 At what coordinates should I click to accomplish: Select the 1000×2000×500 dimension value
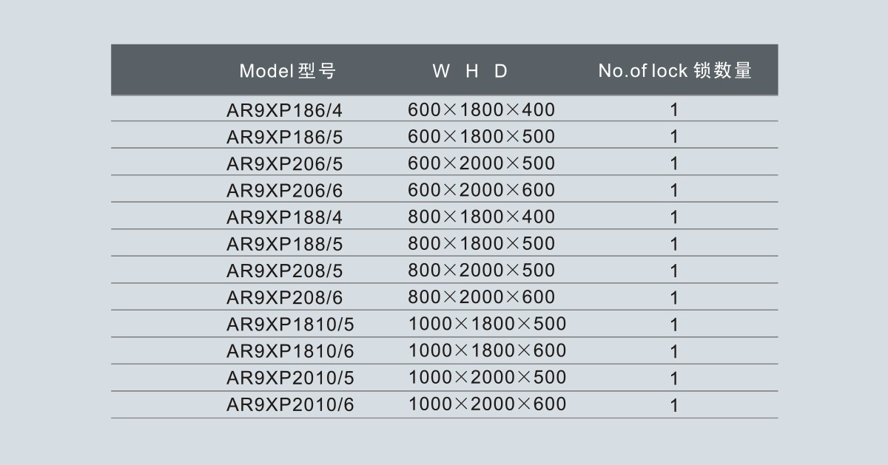[487, 378]
